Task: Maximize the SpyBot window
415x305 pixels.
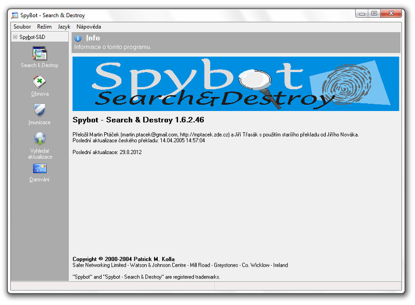Action: pyautogui.click(x=374, y=13)
